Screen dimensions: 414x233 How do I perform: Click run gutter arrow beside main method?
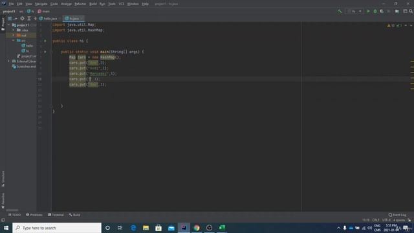click(x=45, y=52)
